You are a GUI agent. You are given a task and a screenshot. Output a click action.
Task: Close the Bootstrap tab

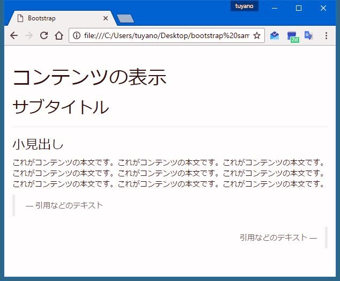106,18
